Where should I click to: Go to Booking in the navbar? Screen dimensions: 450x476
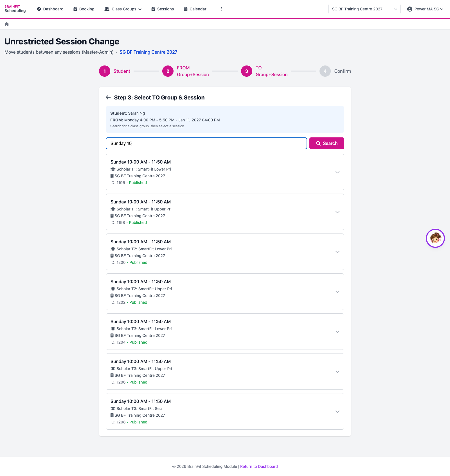pyautogui.click(x=84, y=9)
